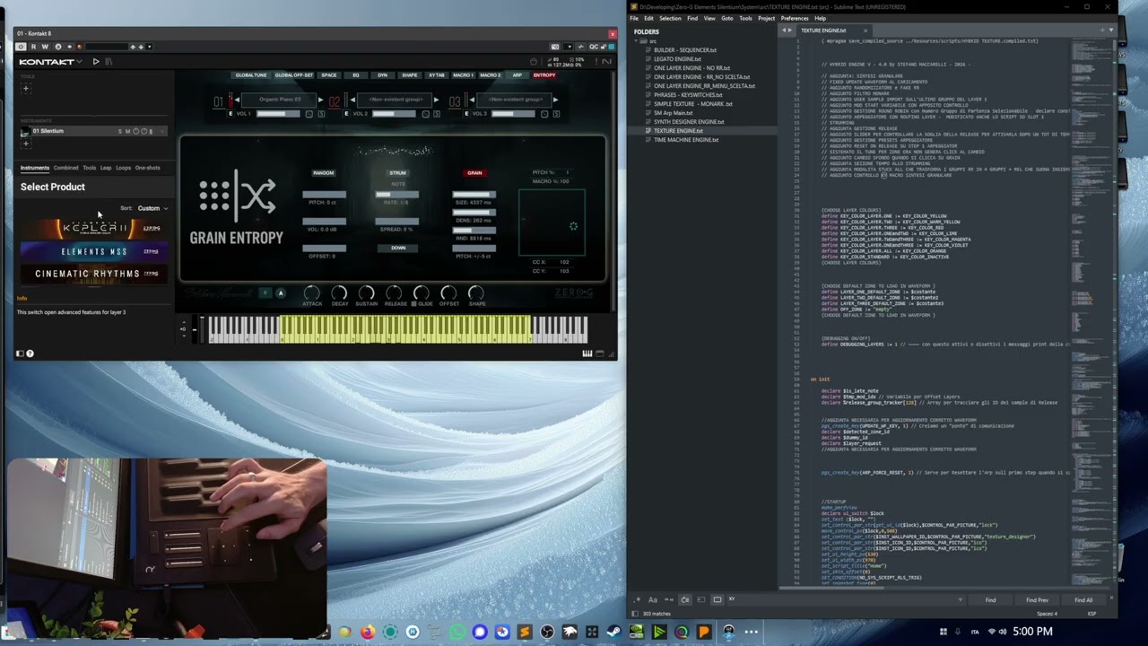
Task: Open the SPACE tab
Action: pos(329,75)
